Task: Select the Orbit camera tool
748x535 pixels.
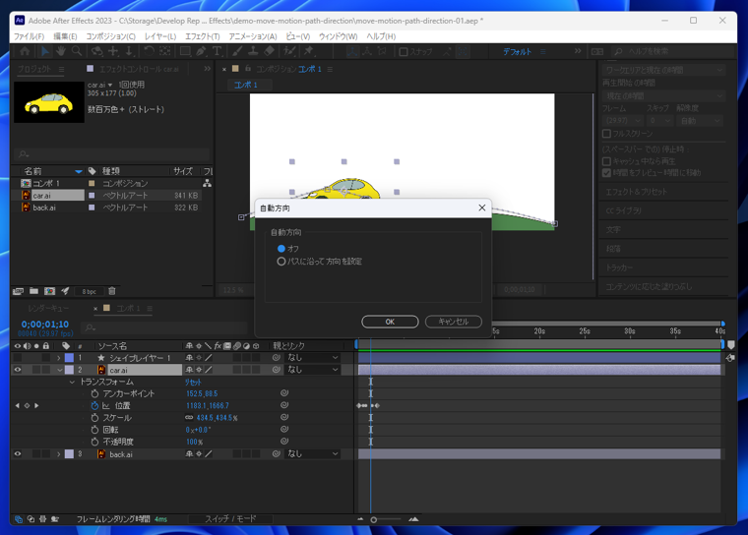Action: [x=96, y=51]
